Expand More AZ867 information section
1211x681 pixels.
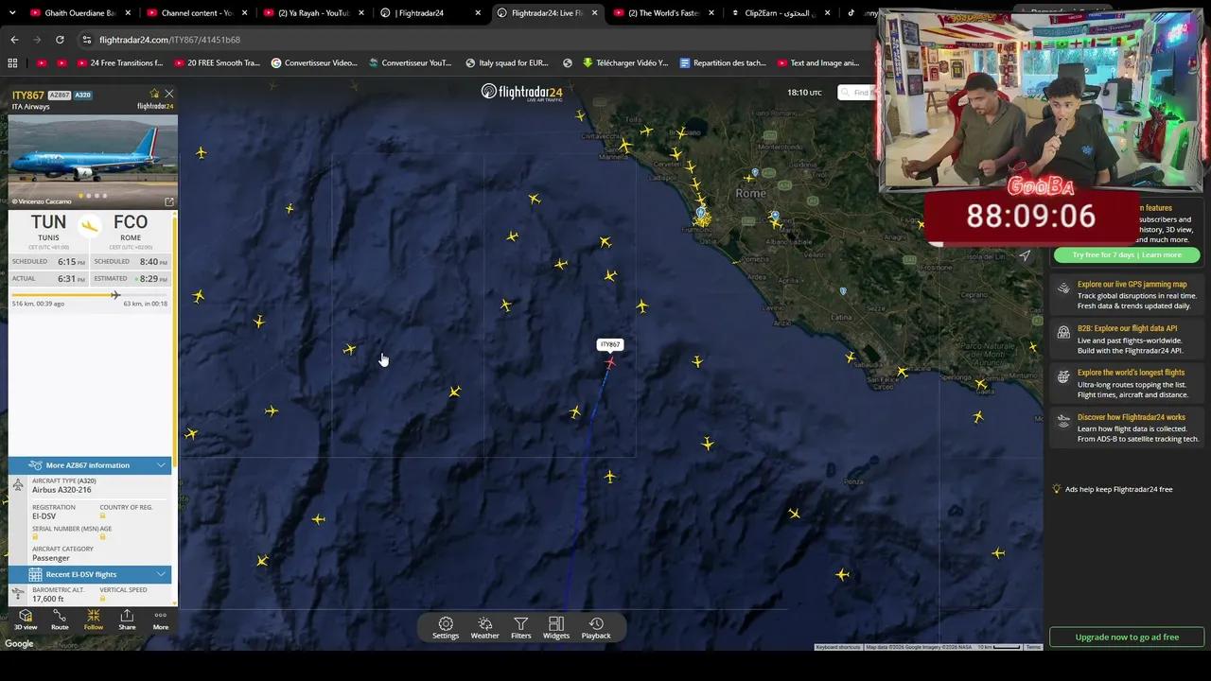click(90, 465)
